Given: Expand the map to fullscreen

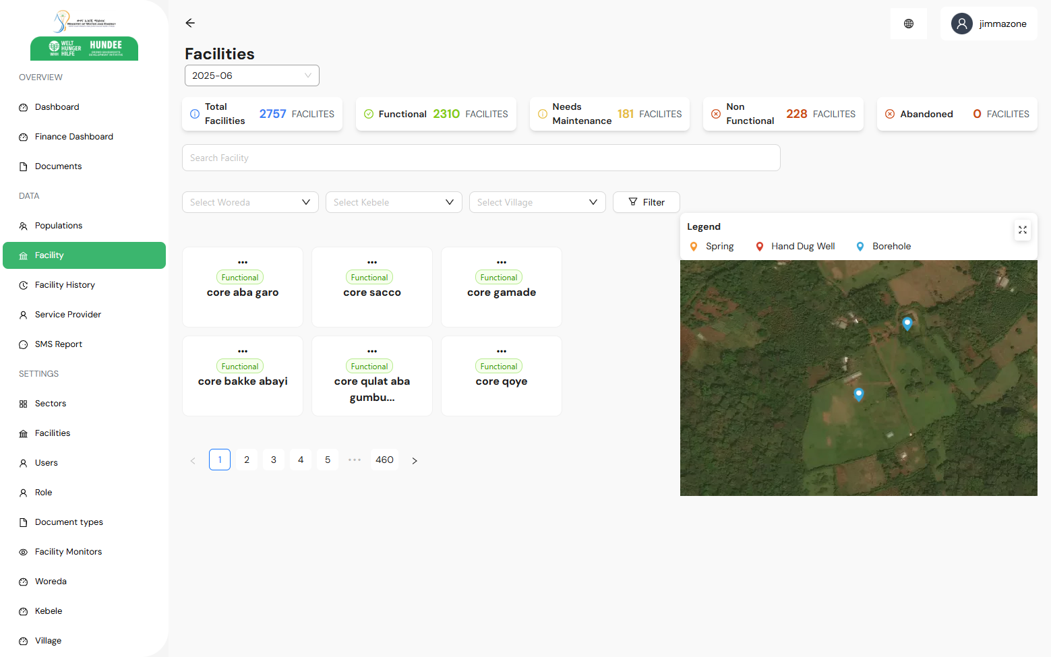Looking at the screenshot, I should tap(1022, 230).
